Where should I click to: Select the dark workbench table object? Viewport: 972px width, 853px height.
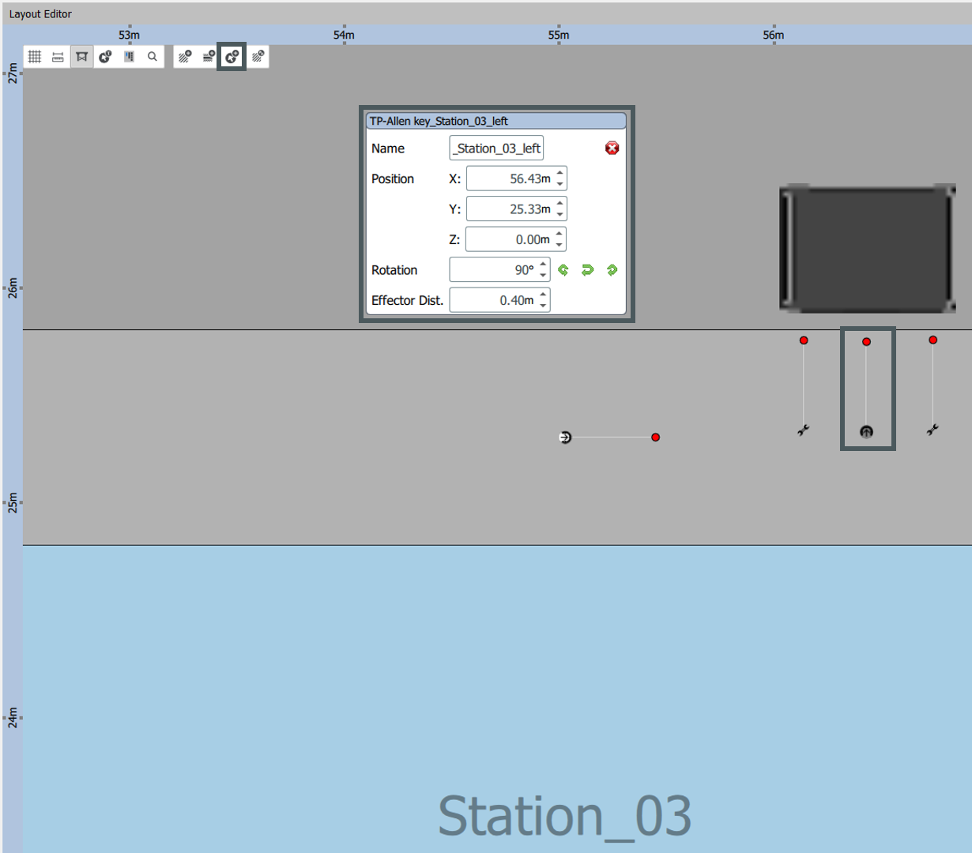click(x=868, y=249)
